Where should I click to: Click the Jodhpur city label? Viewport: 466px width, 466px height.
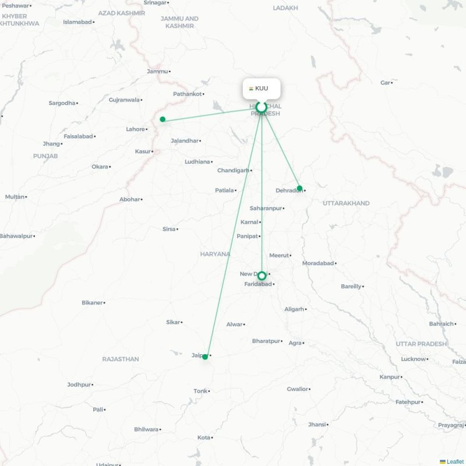click(79, 384)
